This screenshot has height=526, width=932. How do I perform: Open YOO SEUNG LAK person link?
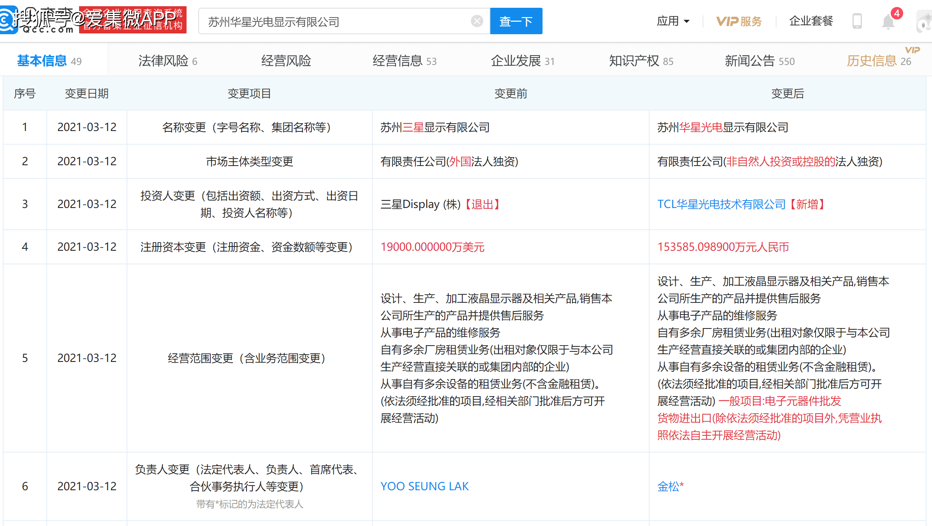[425, 486]
